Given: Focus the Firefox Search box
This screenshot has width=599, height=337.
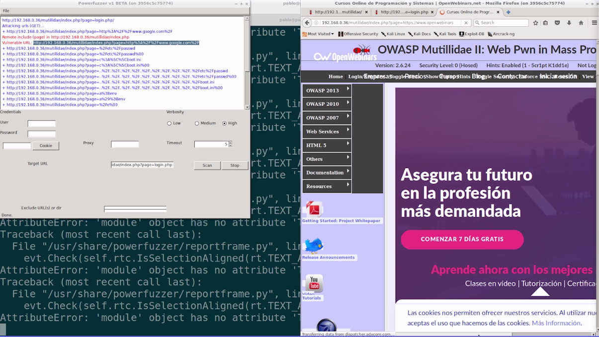Looking at the screenshot, I should tap(501, 23).
